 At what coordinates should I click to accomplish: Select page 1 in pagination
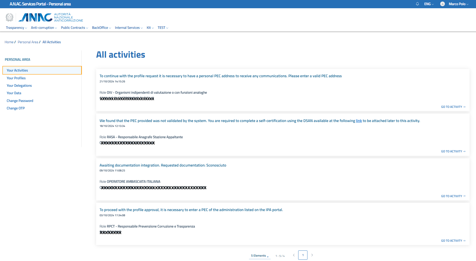click(303, 255)
